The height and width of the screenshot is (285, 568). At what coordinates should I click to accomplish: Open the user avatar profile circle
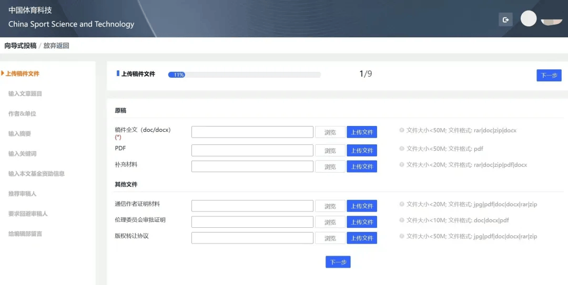click(528, 19)
